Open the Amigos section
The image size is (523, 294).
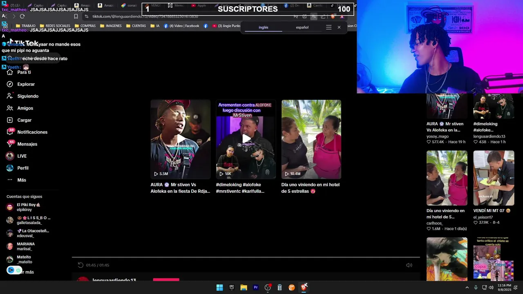(x=20, y=108)
